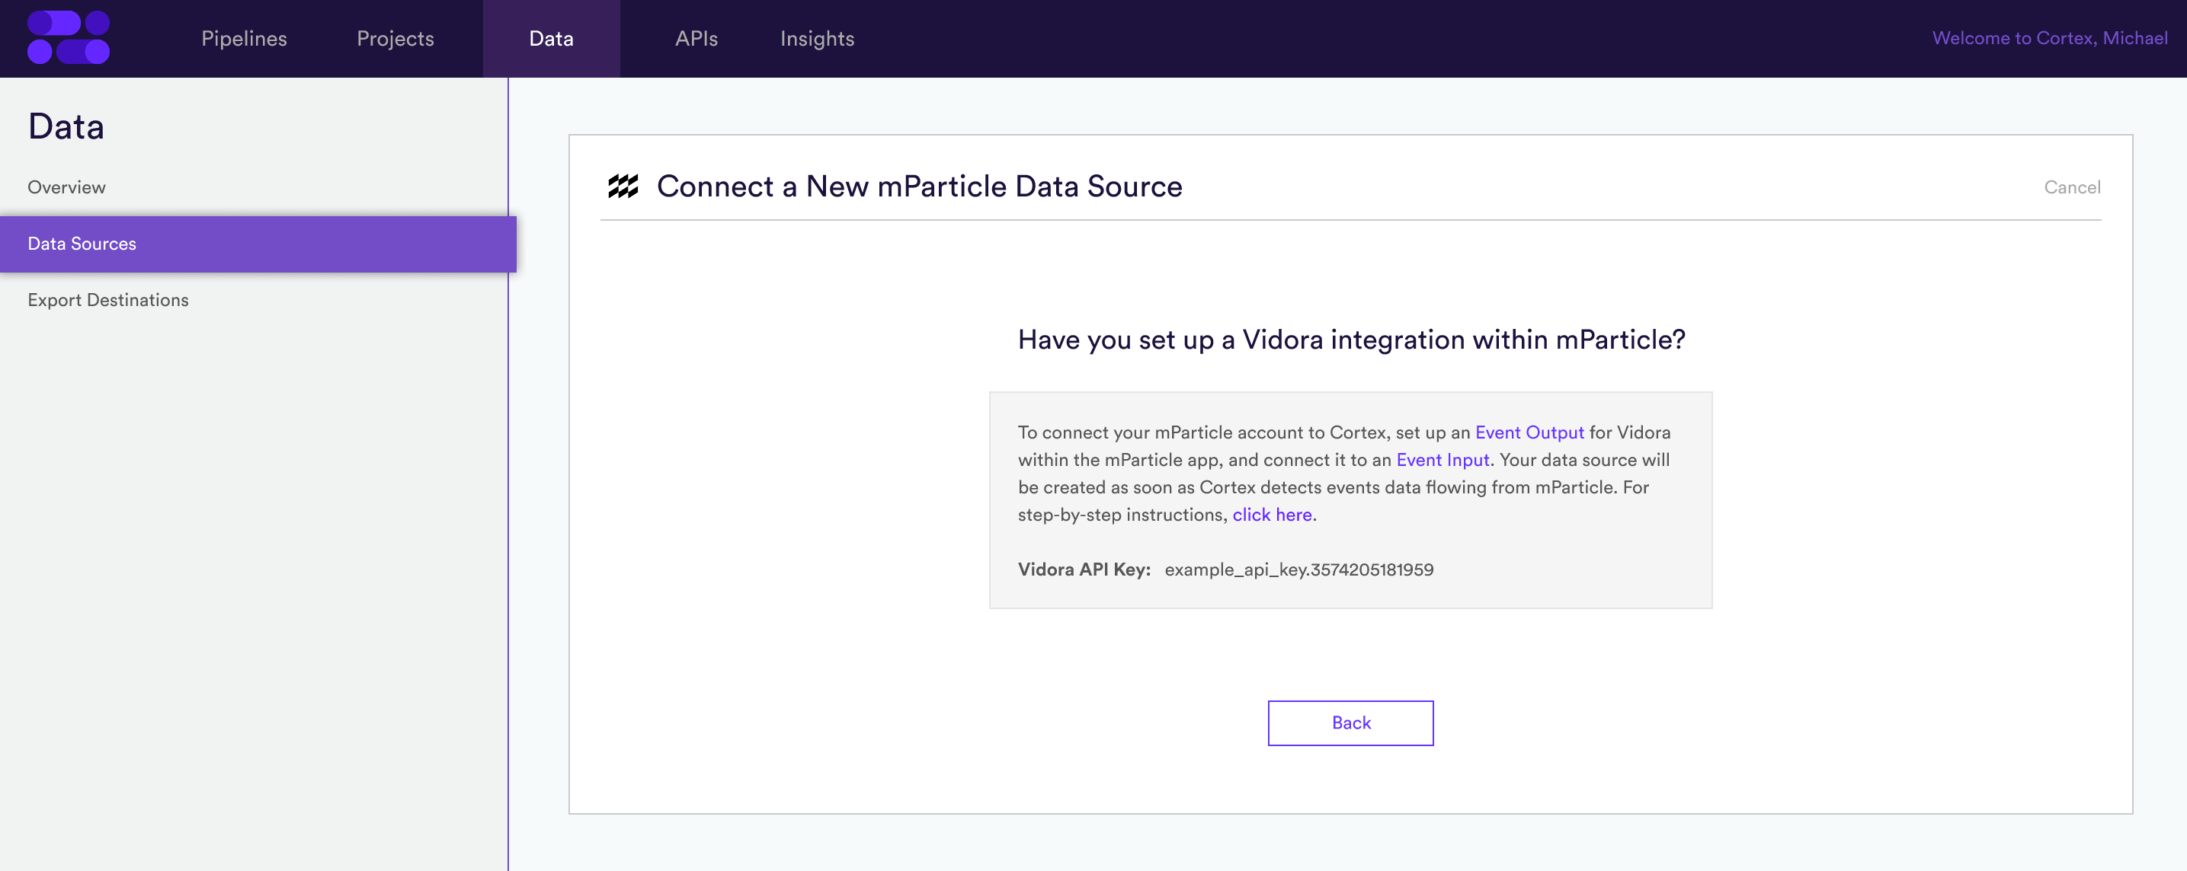Screen dimensions: 2187x871
Task: Follow the Event Output link
Action: pyautogui.click(x=1529, y=432)
